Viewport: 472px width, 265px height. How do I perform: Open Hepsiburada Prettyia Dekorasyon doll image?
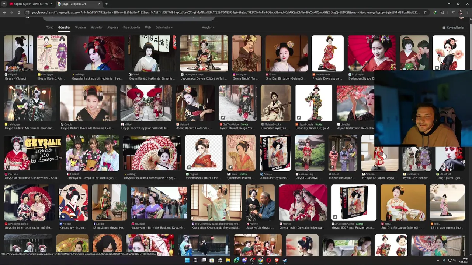327,53
